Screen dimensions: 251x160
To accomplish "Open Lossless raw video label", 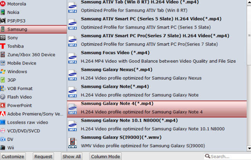I will 28,123.
